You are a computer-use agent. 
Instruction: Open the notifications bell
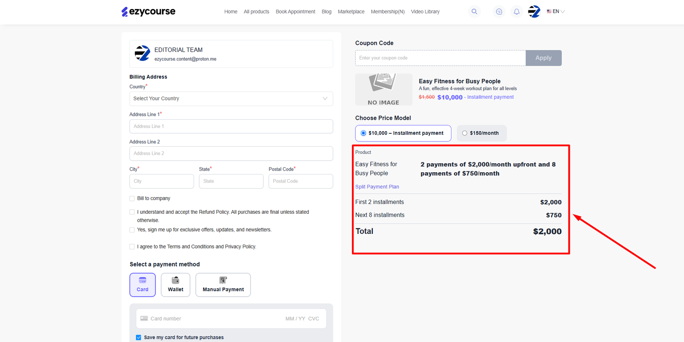(x=516, y=12)
